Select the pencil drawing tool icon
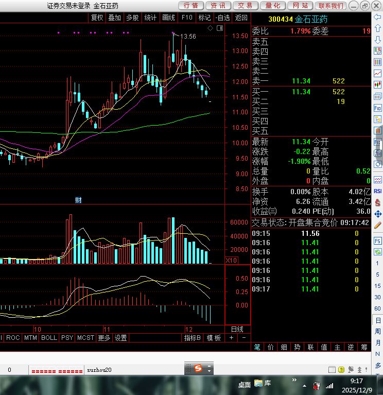The height and width of the screenshot is (395, 383). [x=378, y=225]
